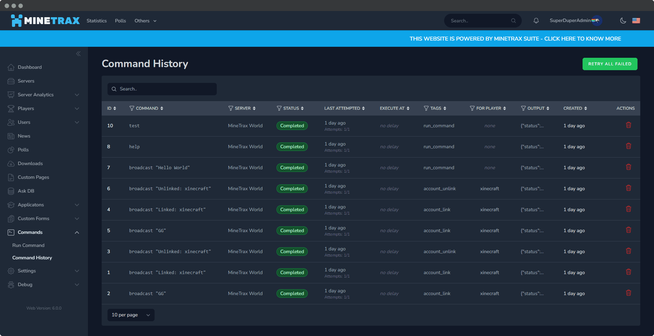Open the '10 per page' dropdown
This screenshot has width=654, height=336.
click(131, 315)
